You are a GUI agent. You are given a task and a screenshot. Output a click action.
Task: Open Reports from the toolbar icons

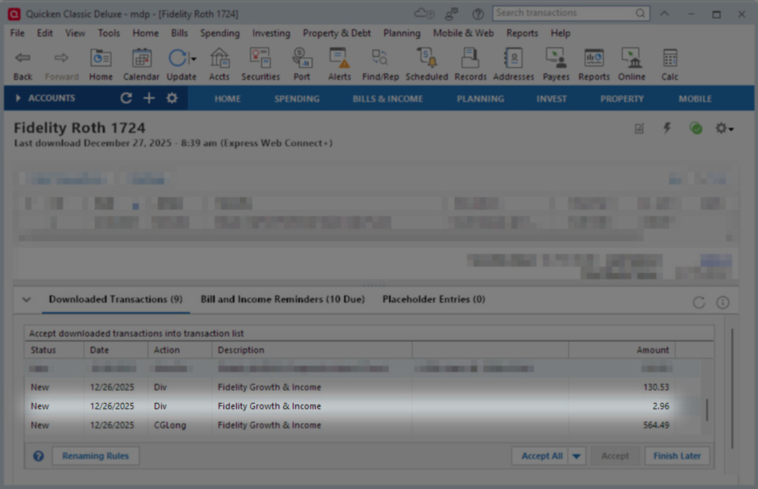point(594,64)
